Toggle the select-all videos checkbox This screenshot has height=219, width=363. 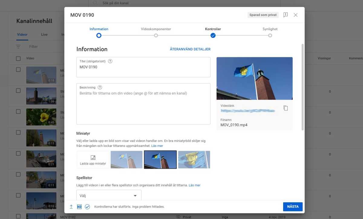pyautogui.click(x=18, y=58)
